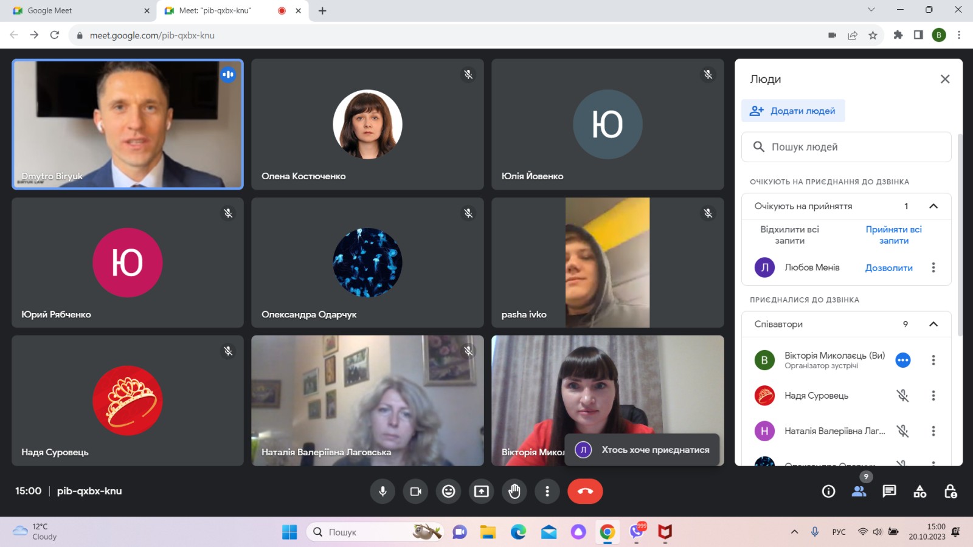
Task: Open the Mail app from the taskbar
Action: (549, 532)
